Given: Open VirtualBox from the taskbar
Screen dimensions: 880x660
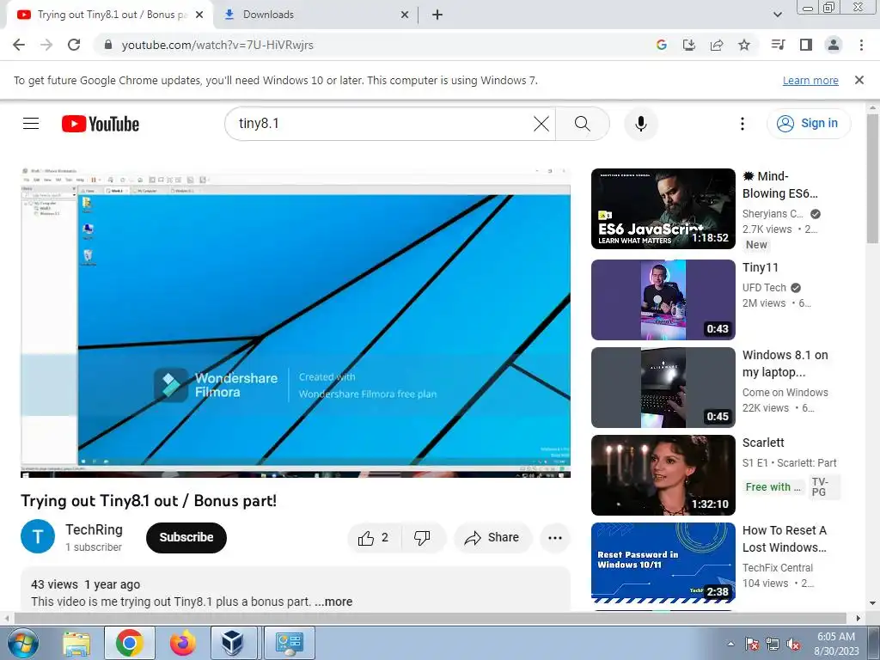Looking at the screenshot, I should (232, 643).
